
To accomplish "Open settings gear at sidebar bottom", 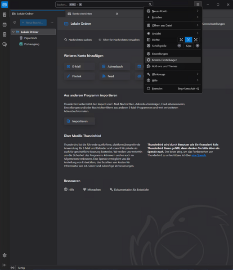I will 4,255.
